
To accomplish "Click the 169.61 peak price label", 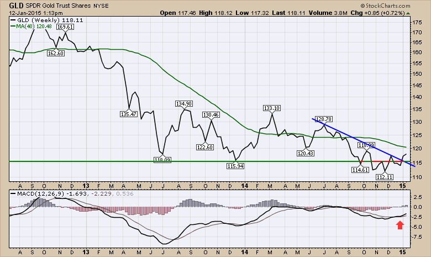I will [x=65, y=27].
